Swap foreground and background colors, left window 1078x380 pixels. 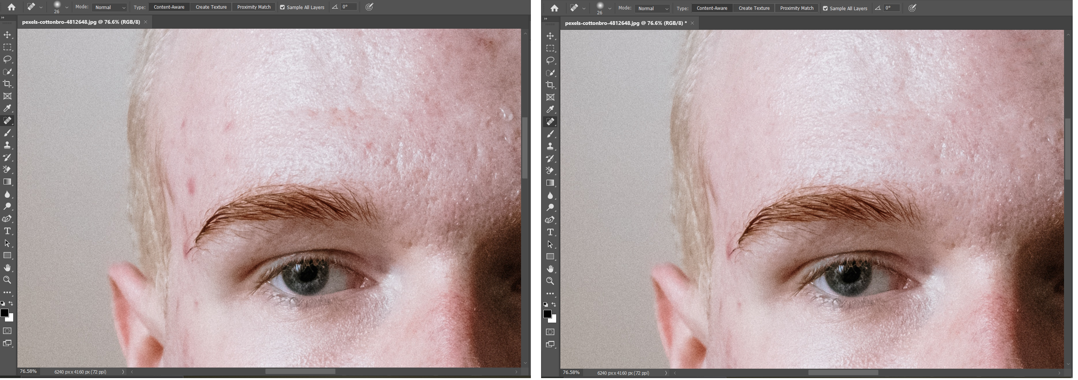[11, 303]
